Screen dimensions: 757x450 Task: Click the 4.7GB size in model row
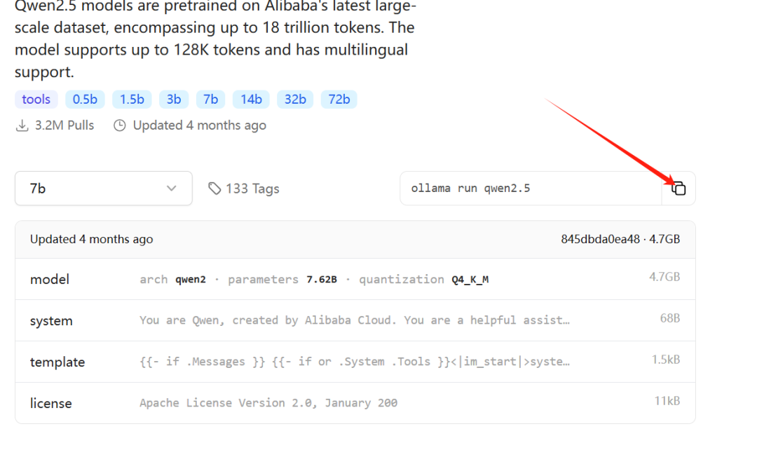[664, 277]
